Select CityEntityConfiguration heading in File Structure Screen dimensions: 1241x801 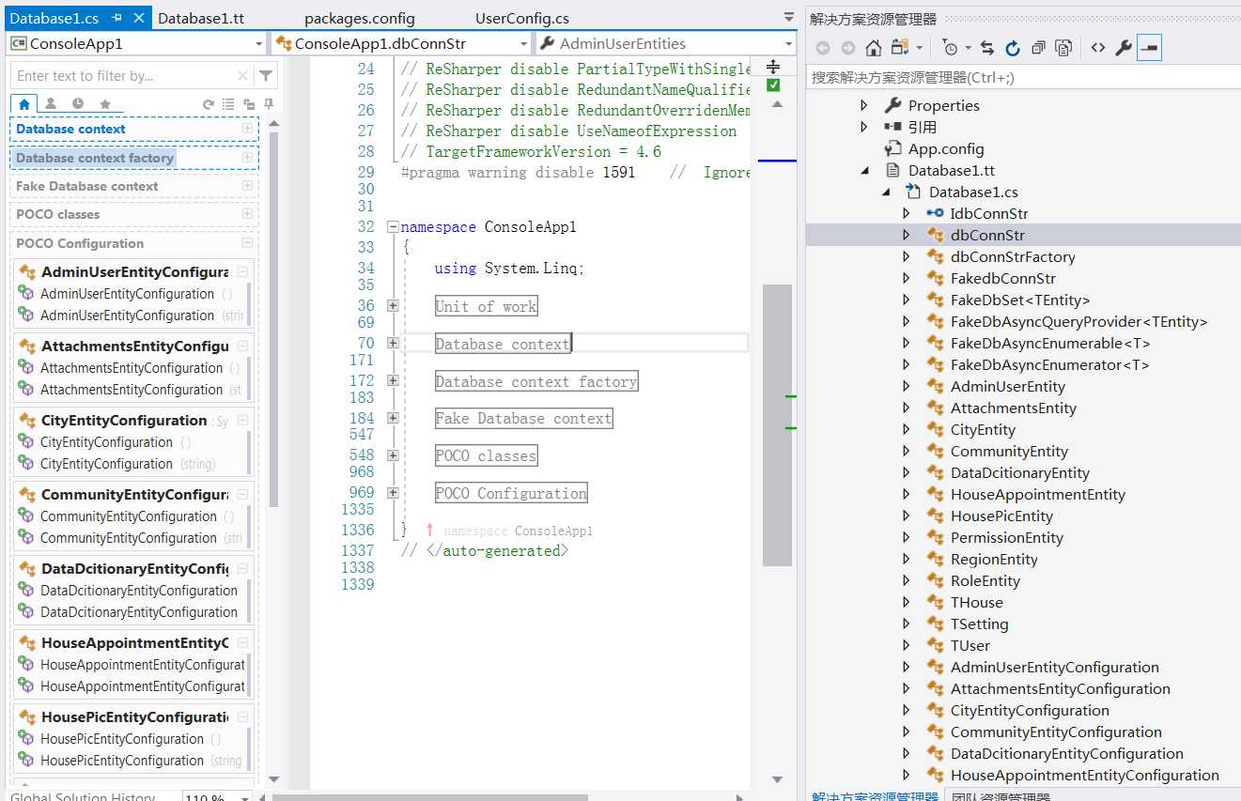coord(124,420)
